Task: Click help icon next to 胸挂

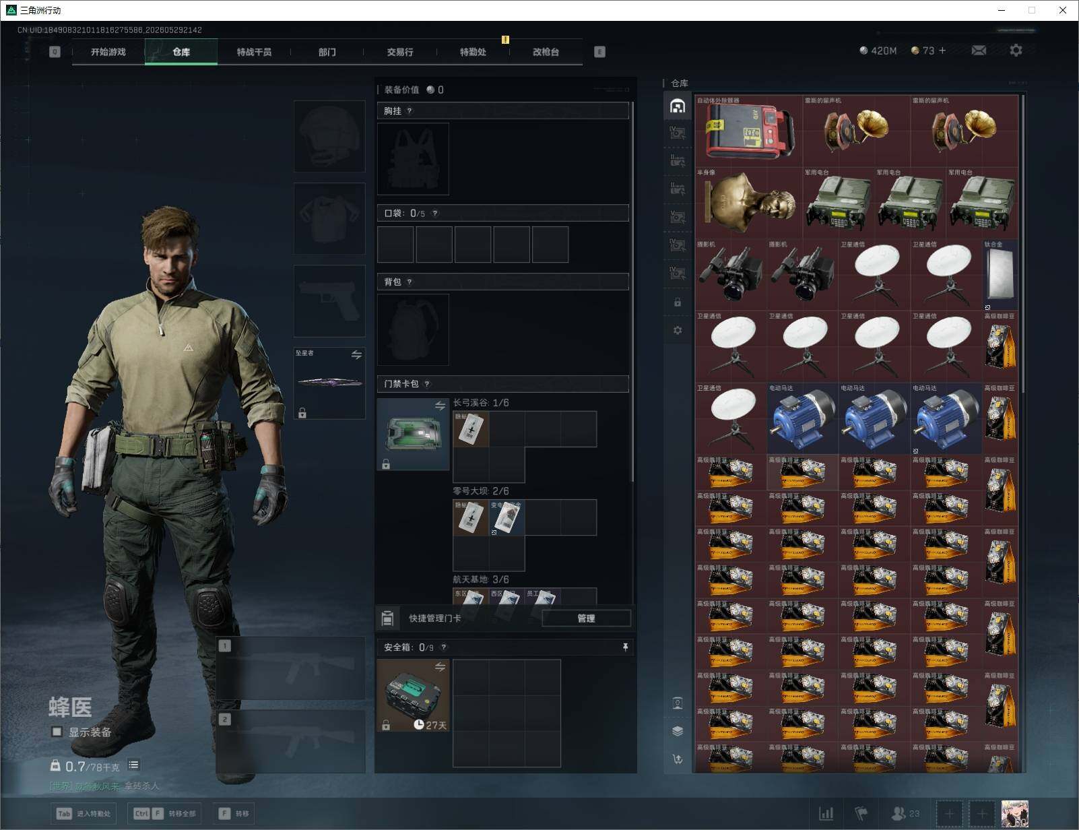Action: [410, 111]
